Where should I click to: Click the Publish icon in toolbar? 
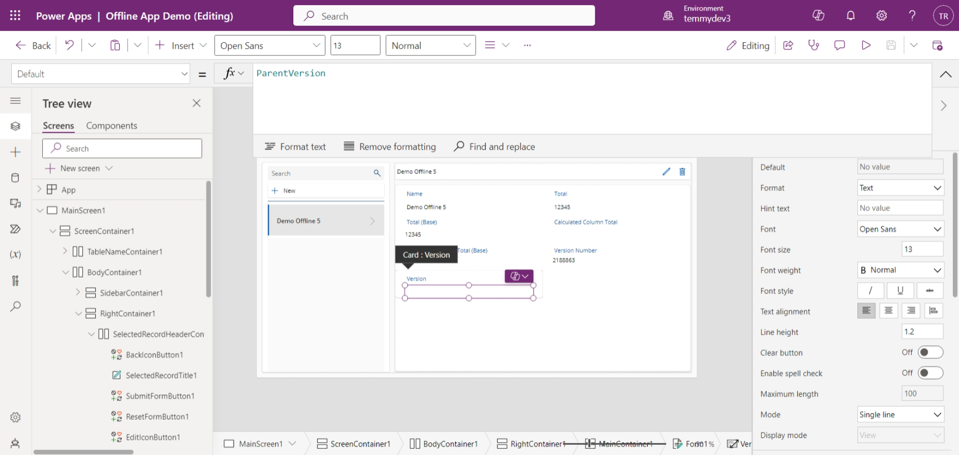pos(938,45)
